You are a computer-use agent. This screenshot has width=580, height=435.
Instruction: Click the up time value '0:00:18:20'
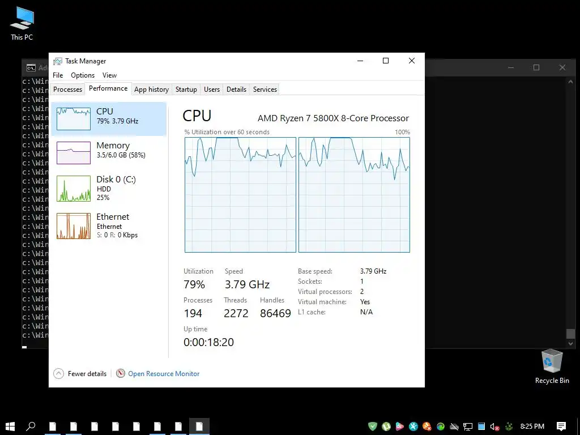(x=208, y=342)
